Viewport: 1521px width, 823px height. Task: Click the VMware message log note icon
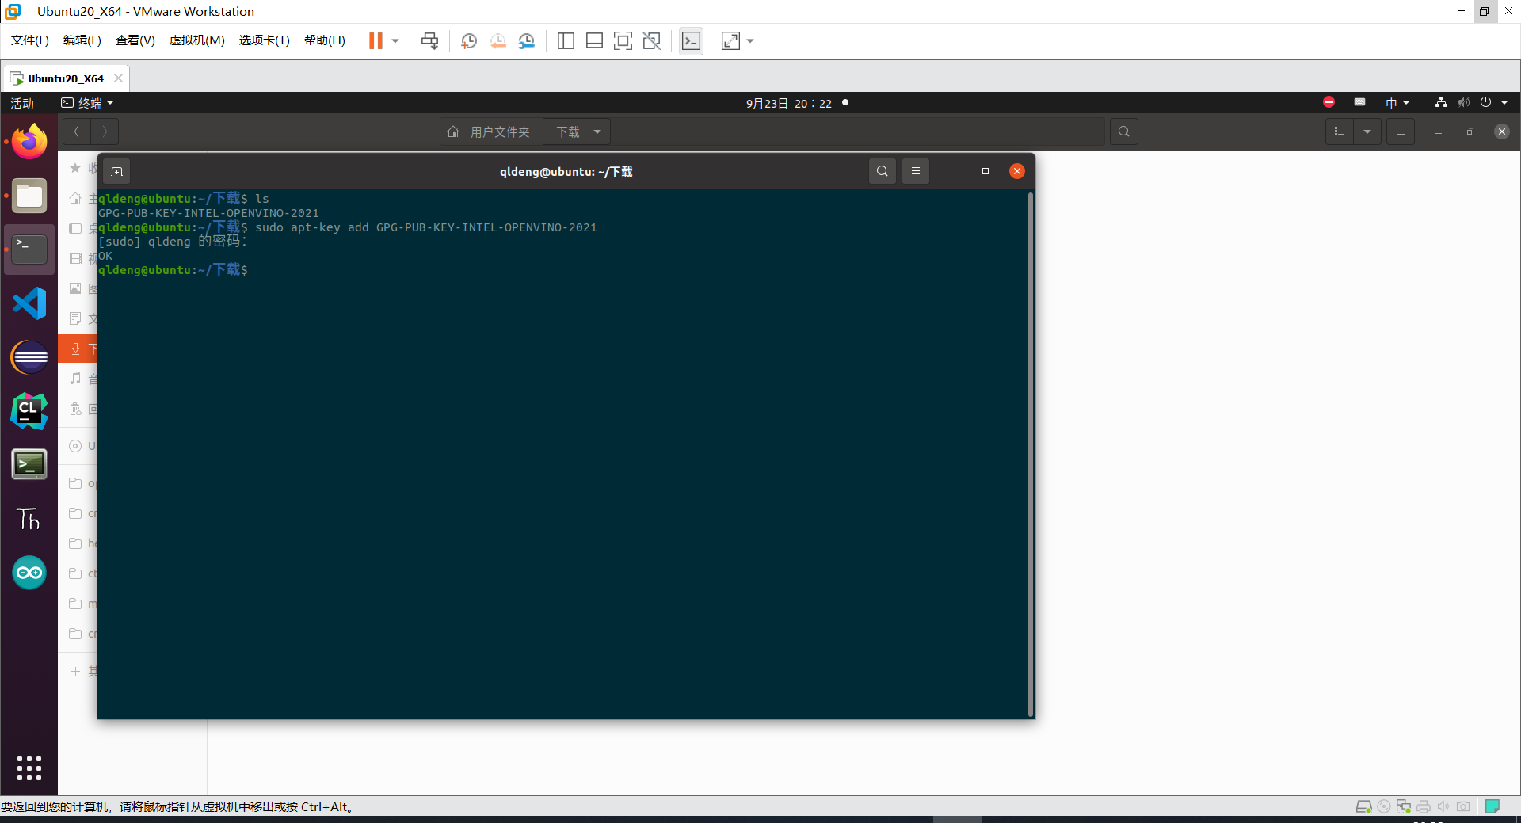(x=1492, y=806)
